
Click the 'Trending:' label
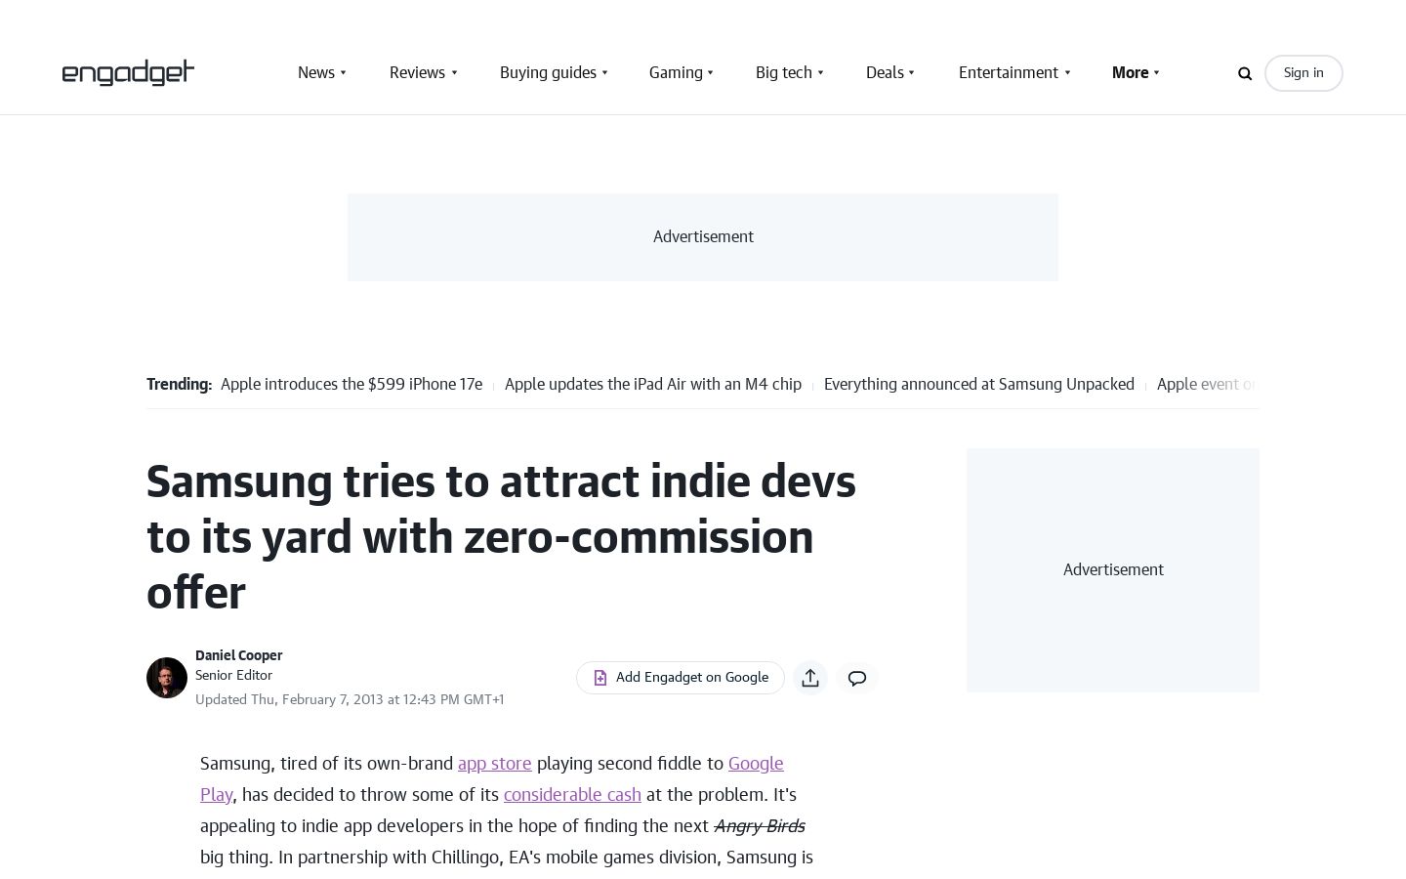179,385
